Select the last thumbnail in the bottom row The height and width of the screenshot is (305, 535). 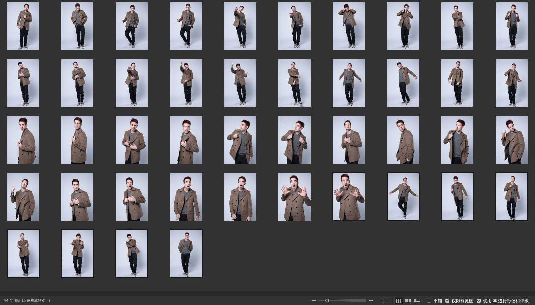click(x=186, y=254)
